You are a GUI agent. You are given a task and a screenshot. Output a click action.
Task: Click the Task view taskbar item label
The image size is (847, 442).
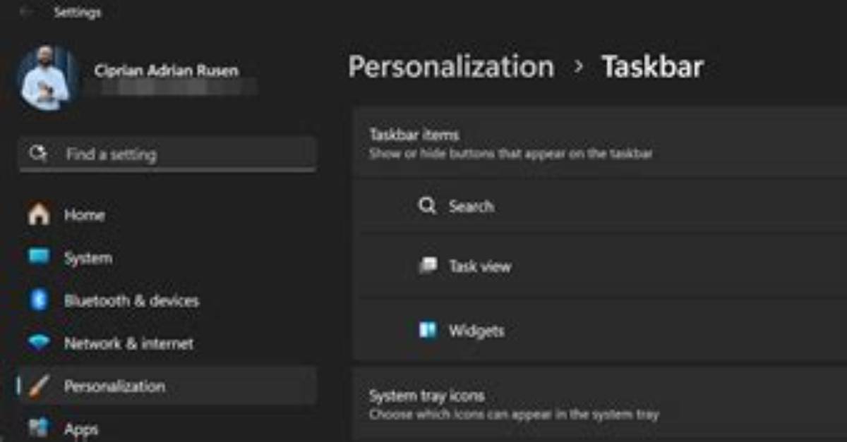[x=480, y=266]
